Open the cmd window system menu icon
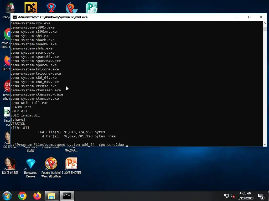This screenshot has width=269, height=201. [x=15, y=17]
